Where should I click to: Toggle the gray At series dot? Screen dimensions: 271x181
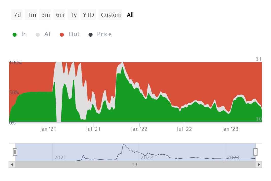pos(38,35)
